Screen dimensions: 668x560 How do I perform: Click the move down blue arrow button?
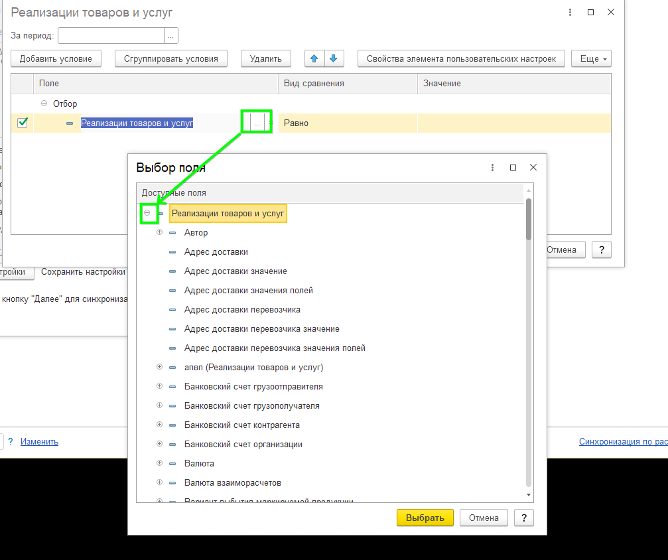[x=333, y=58]
